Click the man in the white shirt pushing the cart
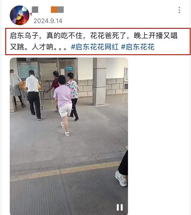 tap(33, 95)
